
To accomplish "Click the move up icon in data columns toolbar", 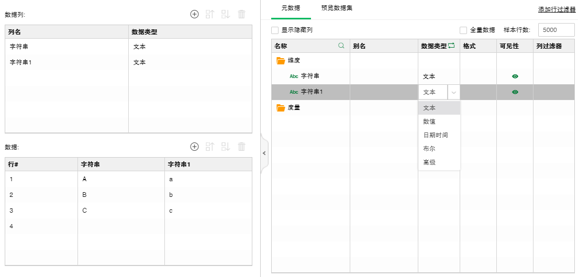I will coord(210,14).
